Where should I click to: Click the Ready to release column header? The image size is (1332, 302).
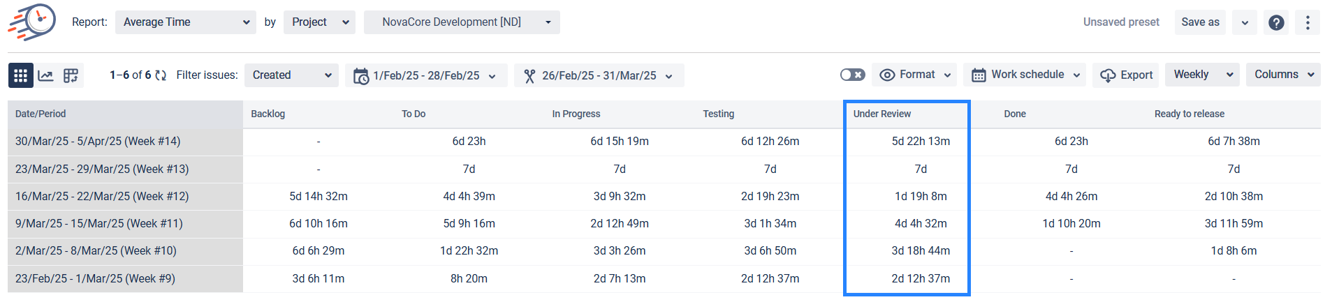(1190, 114)
